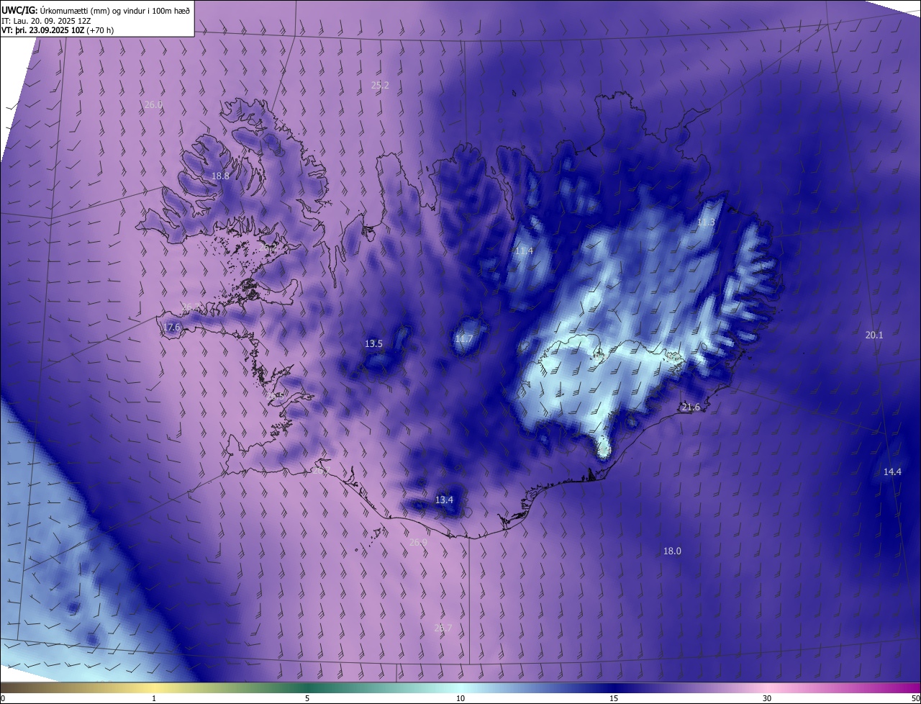Click the 25.2 value label
Image resolution: width=921 pixels, height=704 pixels.
pyautogui.click(x=380, y=85)
